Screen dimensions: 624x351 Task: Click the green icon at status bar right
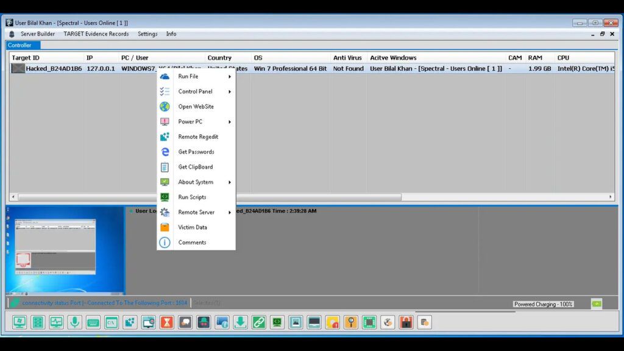[x=596, y=303]
